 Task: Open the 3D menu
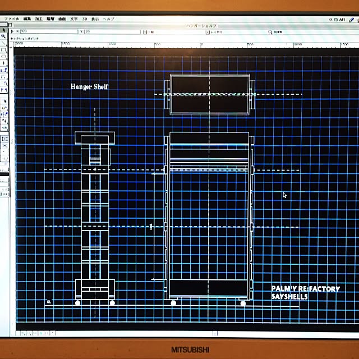pos(85,19)
